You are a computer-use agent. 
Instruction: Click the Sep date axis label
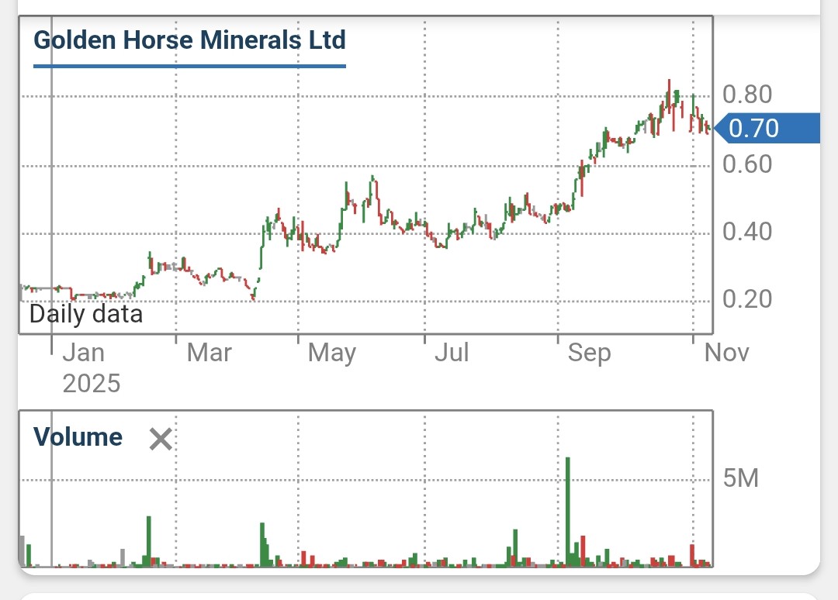[x=589, y=353]
